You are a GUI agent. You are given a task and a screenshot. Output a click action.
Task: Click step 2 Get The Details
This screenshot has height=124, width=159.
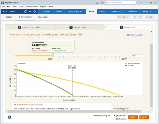pyautogui.click(x=78, y=28)
